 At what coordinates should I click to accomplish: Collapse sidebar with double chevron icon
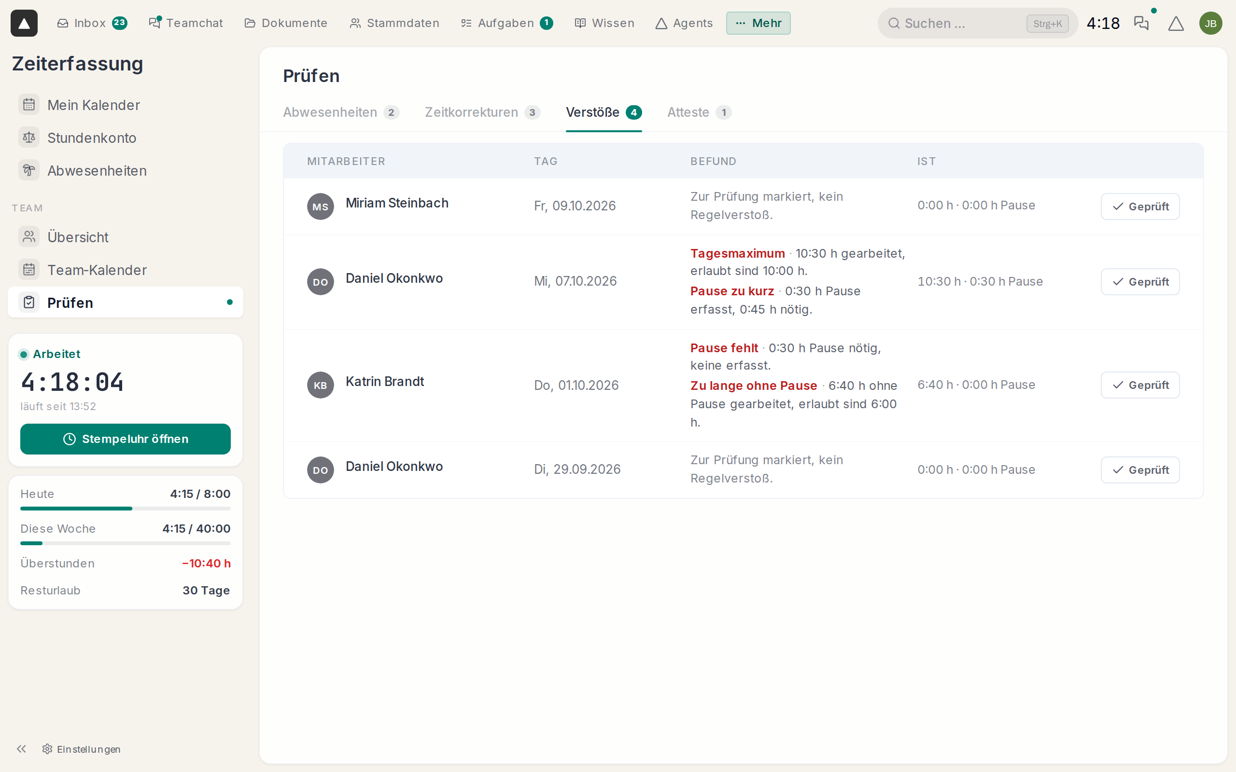tap(21, 748)
